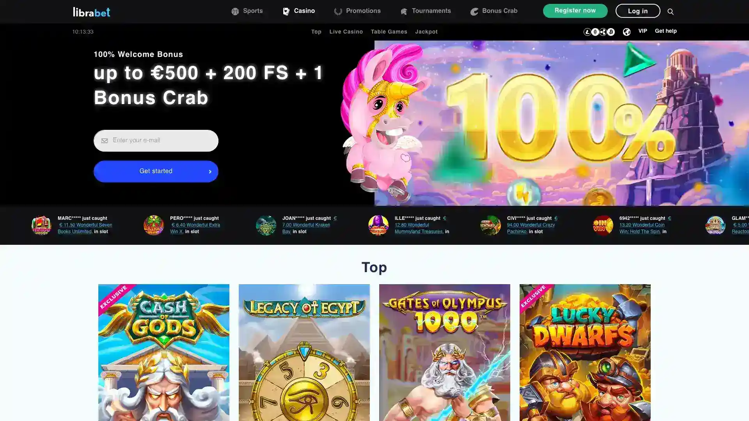749x421 pixels.
Task: Click the Wonderful Extra Win X icon
Action: [154, 225]
